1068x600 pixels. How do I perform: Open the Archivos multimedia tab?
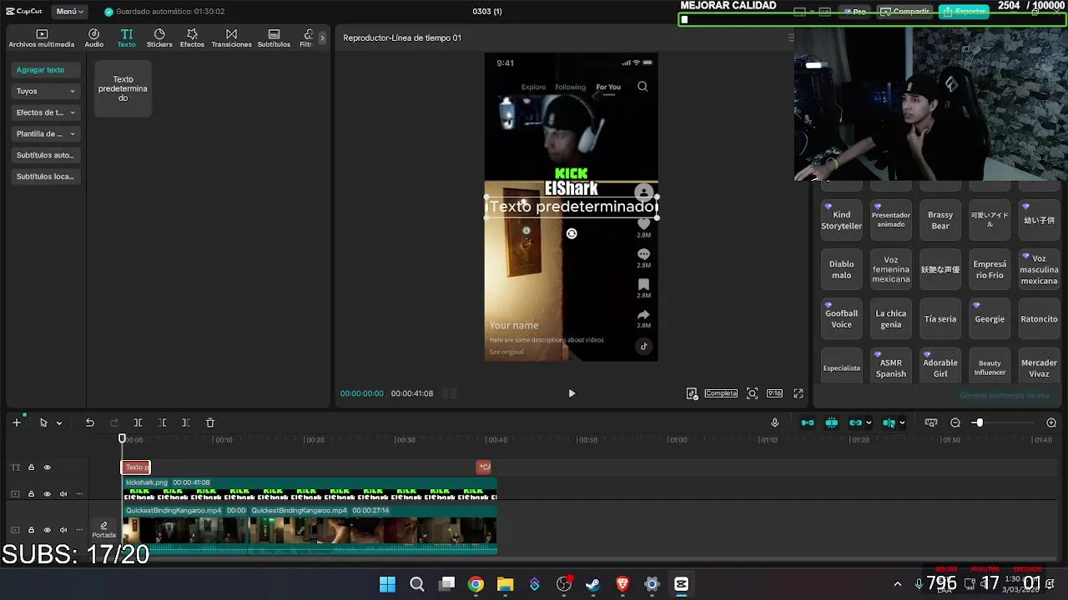42,38
